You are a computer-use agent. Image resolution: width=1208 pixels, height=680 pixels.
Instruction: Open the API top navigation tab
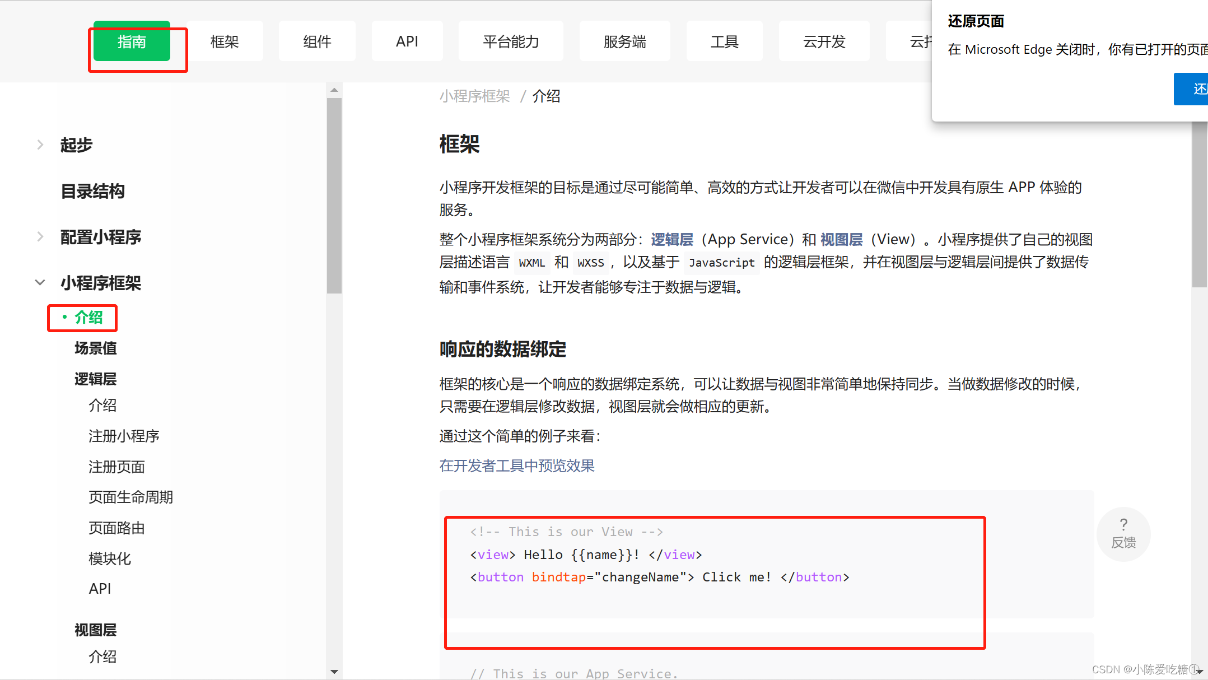(407, 41)
